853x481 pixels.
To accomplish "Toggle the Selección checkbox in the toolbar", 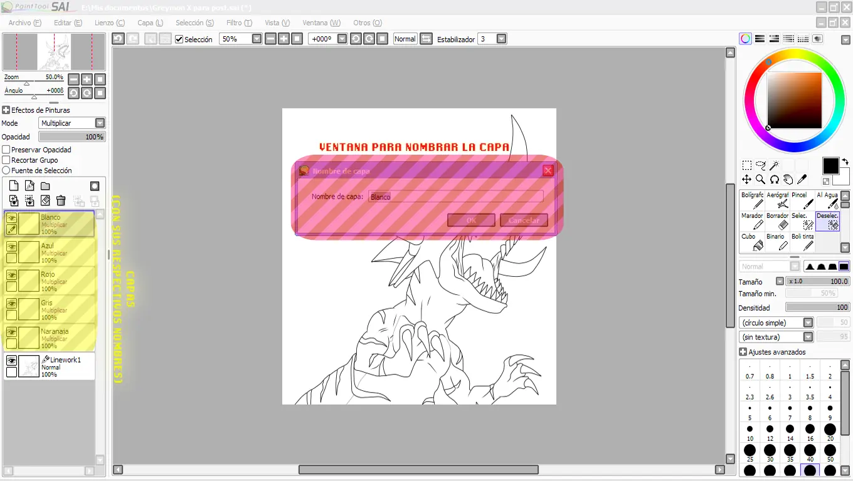I will point(179,39).
